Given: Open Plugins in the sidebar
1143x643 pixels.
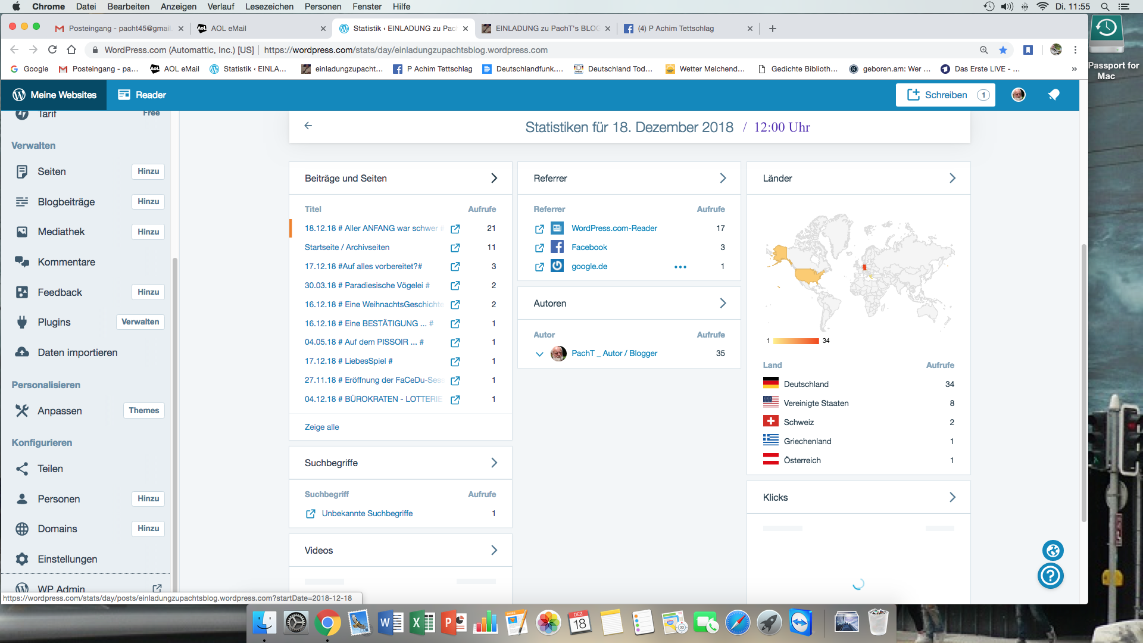Looking at the screenshot, I should (x=54, y=322).
